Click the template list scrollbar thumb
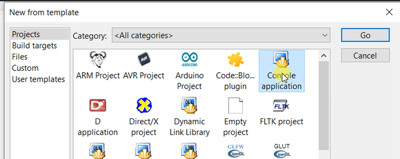Image resolution: width=400 pixels, height=159 pixels. [324, 106]
